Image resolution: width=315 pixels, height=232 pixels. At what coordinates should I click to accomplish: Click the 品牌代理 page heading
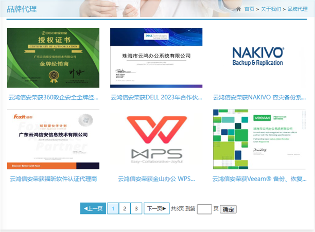22,9
